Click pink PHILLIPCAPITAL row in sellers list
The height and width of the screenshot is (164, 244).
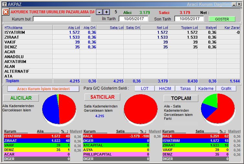pos(116,154)
